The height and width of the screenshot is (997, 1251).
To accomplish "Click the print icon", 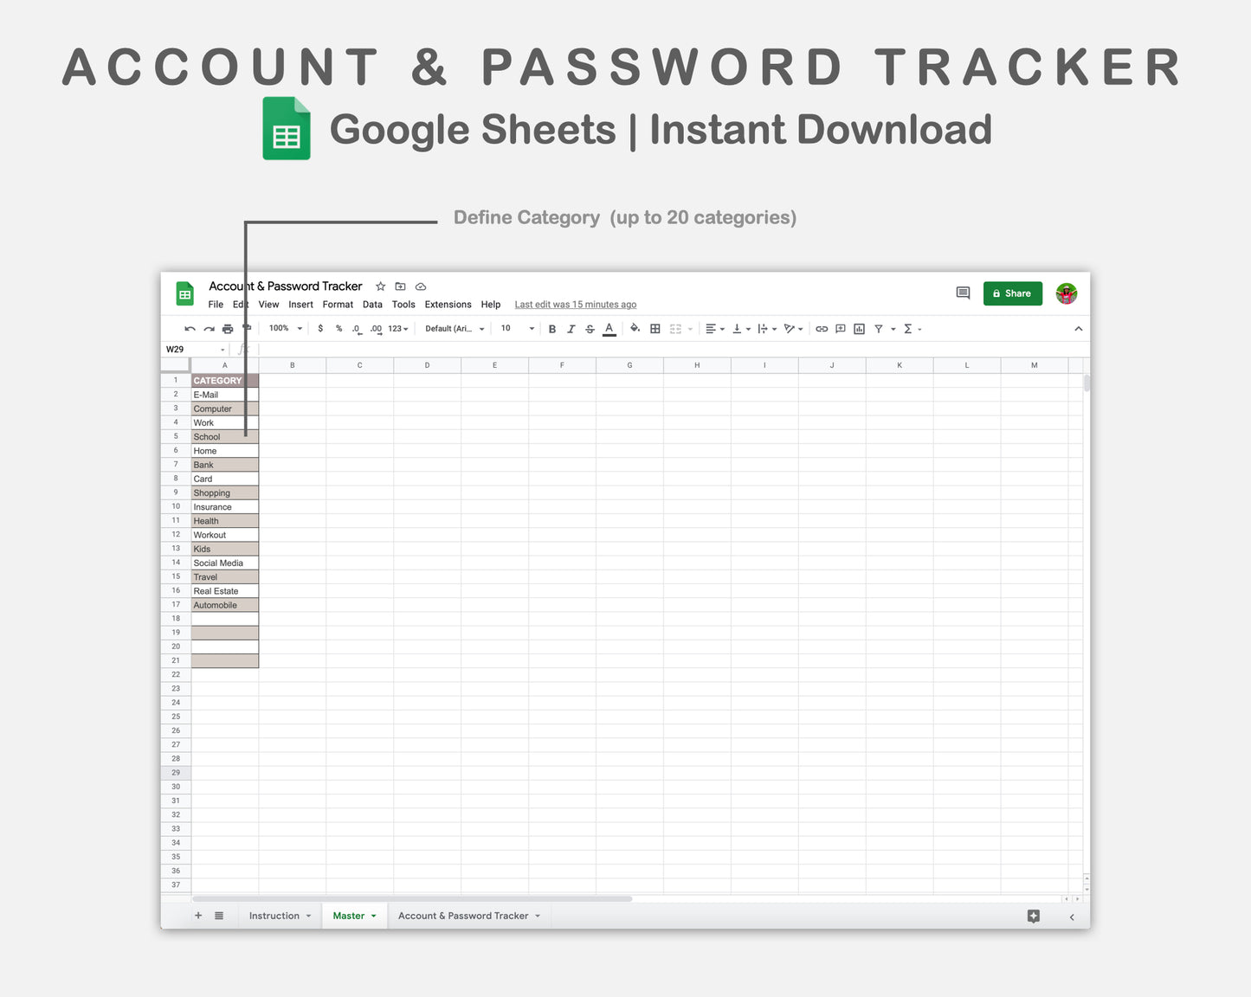I will [227, 329].
